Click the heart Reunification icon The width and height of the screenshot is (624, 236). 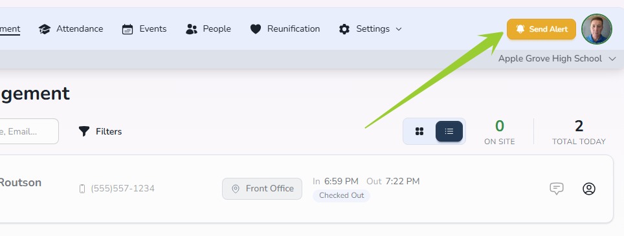[256, 29]
